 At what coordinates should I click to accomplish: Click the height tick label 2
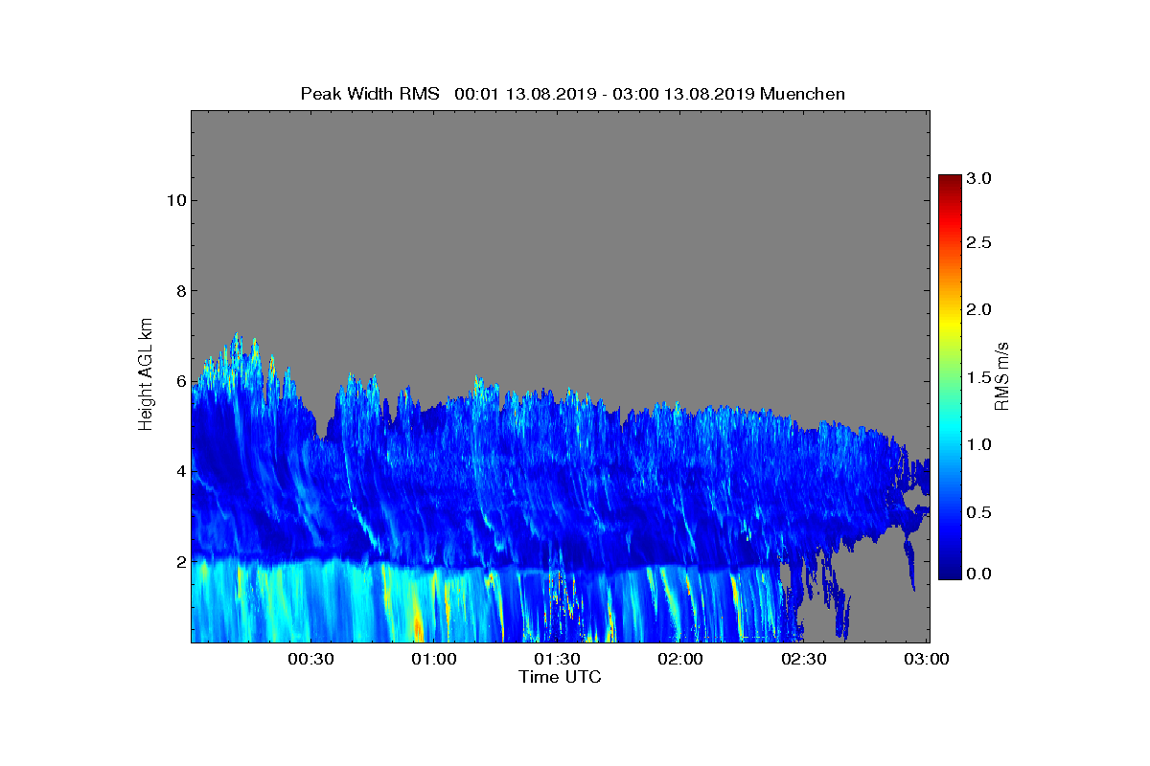tap(179, 561)
